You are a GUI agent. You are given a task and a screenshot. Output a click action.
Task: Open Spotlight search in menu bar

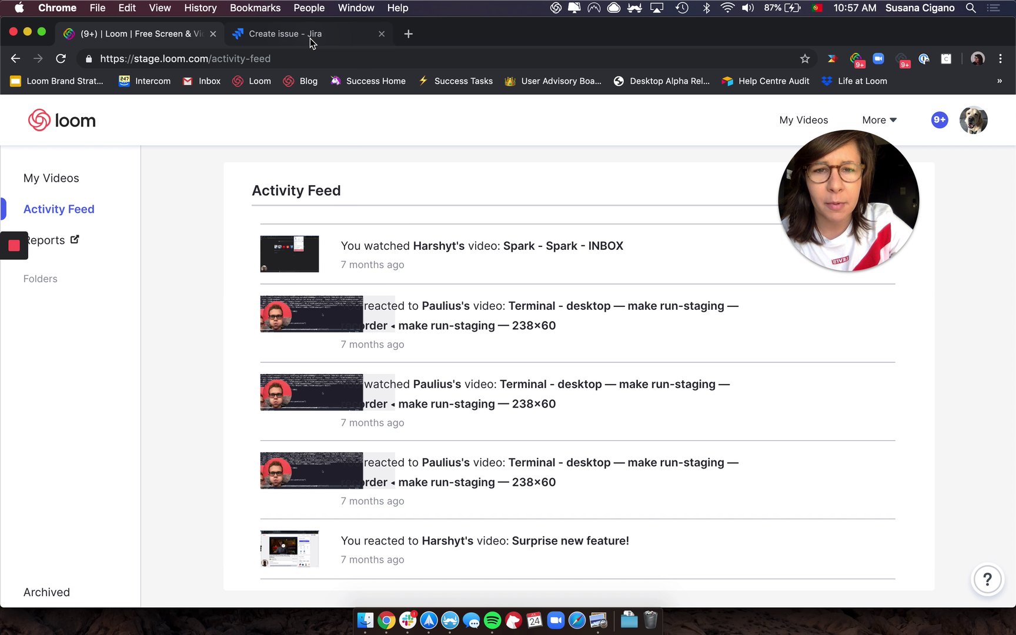[971, 8]
